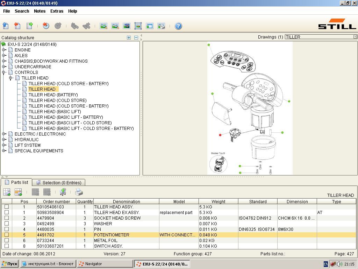Image resolution: width=358 pixels, height=269 pixels.
Task: Expand the ENGINE tree node
Action: coord(3,50)
